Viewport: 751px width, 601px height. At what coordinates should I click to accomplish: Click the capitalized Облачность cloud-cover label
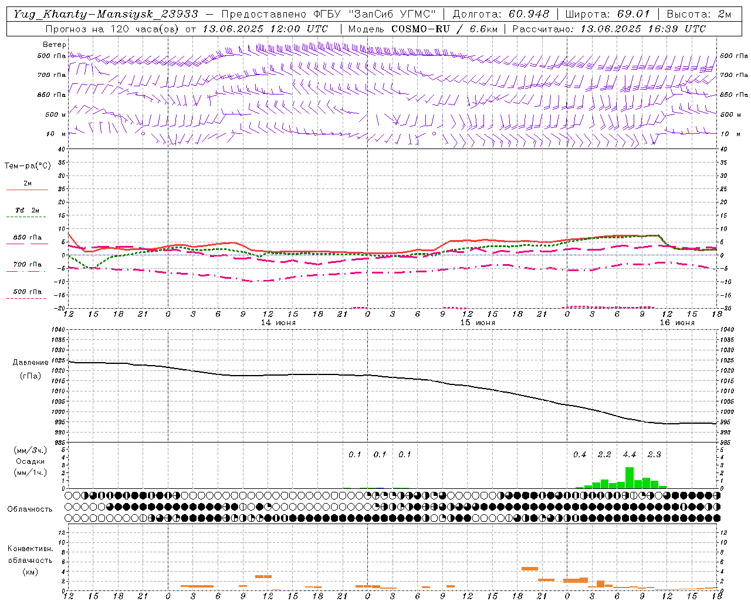coord(30,509)
